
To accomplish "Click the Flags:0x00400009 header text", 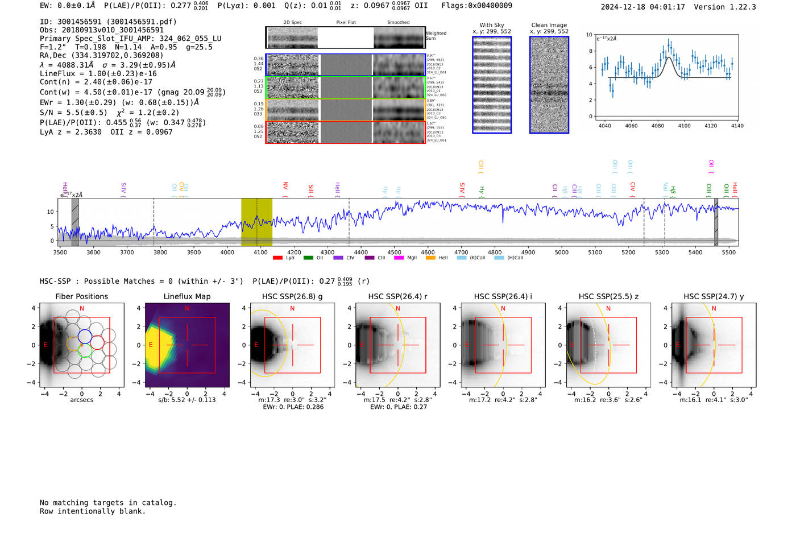I will (476, 6).
